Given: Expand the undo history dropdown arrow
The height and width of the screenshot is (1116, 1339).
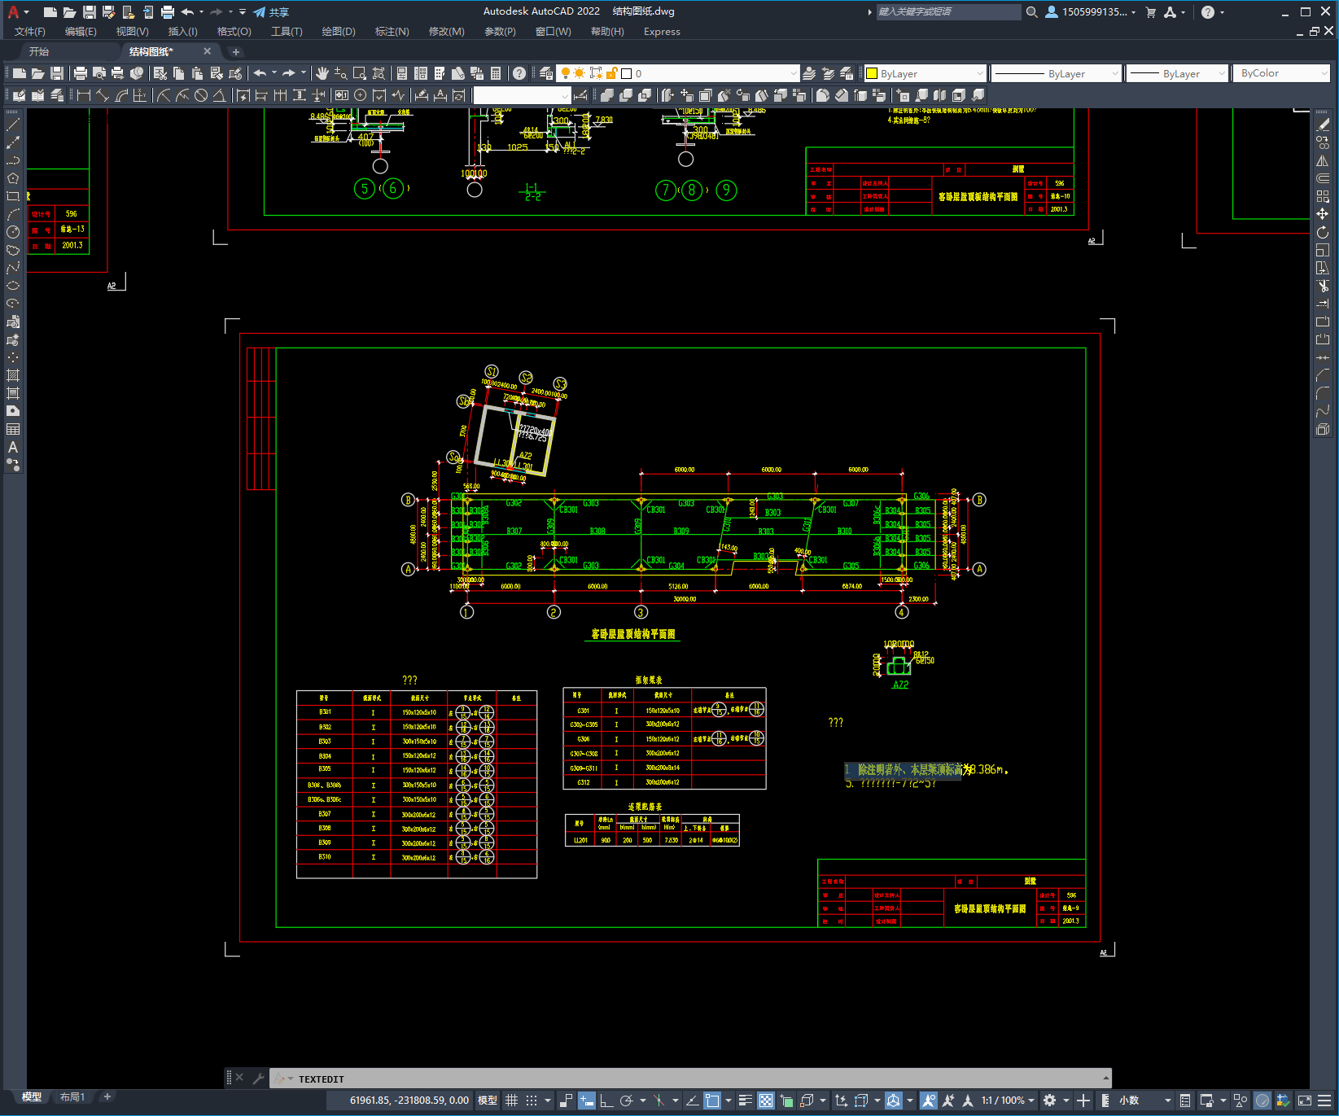Looking at the screenshot, I should [x=274, y=73].
